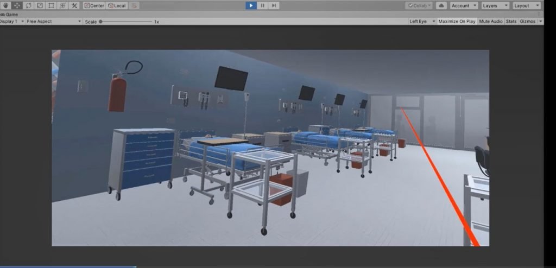The image size is (556, 268).
Task: Select the Rect Transform tool
Action: 51,5
